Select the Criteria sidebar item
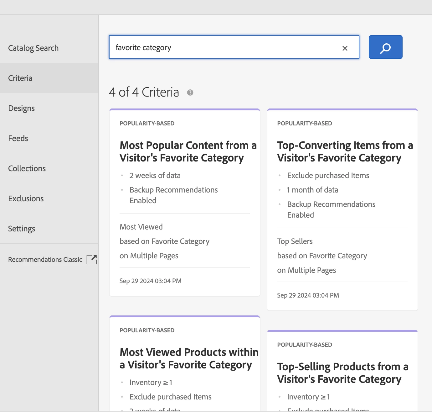Viewport: 432px width, 412px height. click(20, 78)
